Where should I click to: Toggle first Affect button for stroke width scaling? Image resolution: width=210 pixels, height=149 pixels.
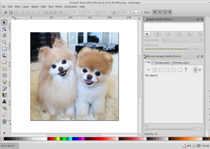point(155,13)
